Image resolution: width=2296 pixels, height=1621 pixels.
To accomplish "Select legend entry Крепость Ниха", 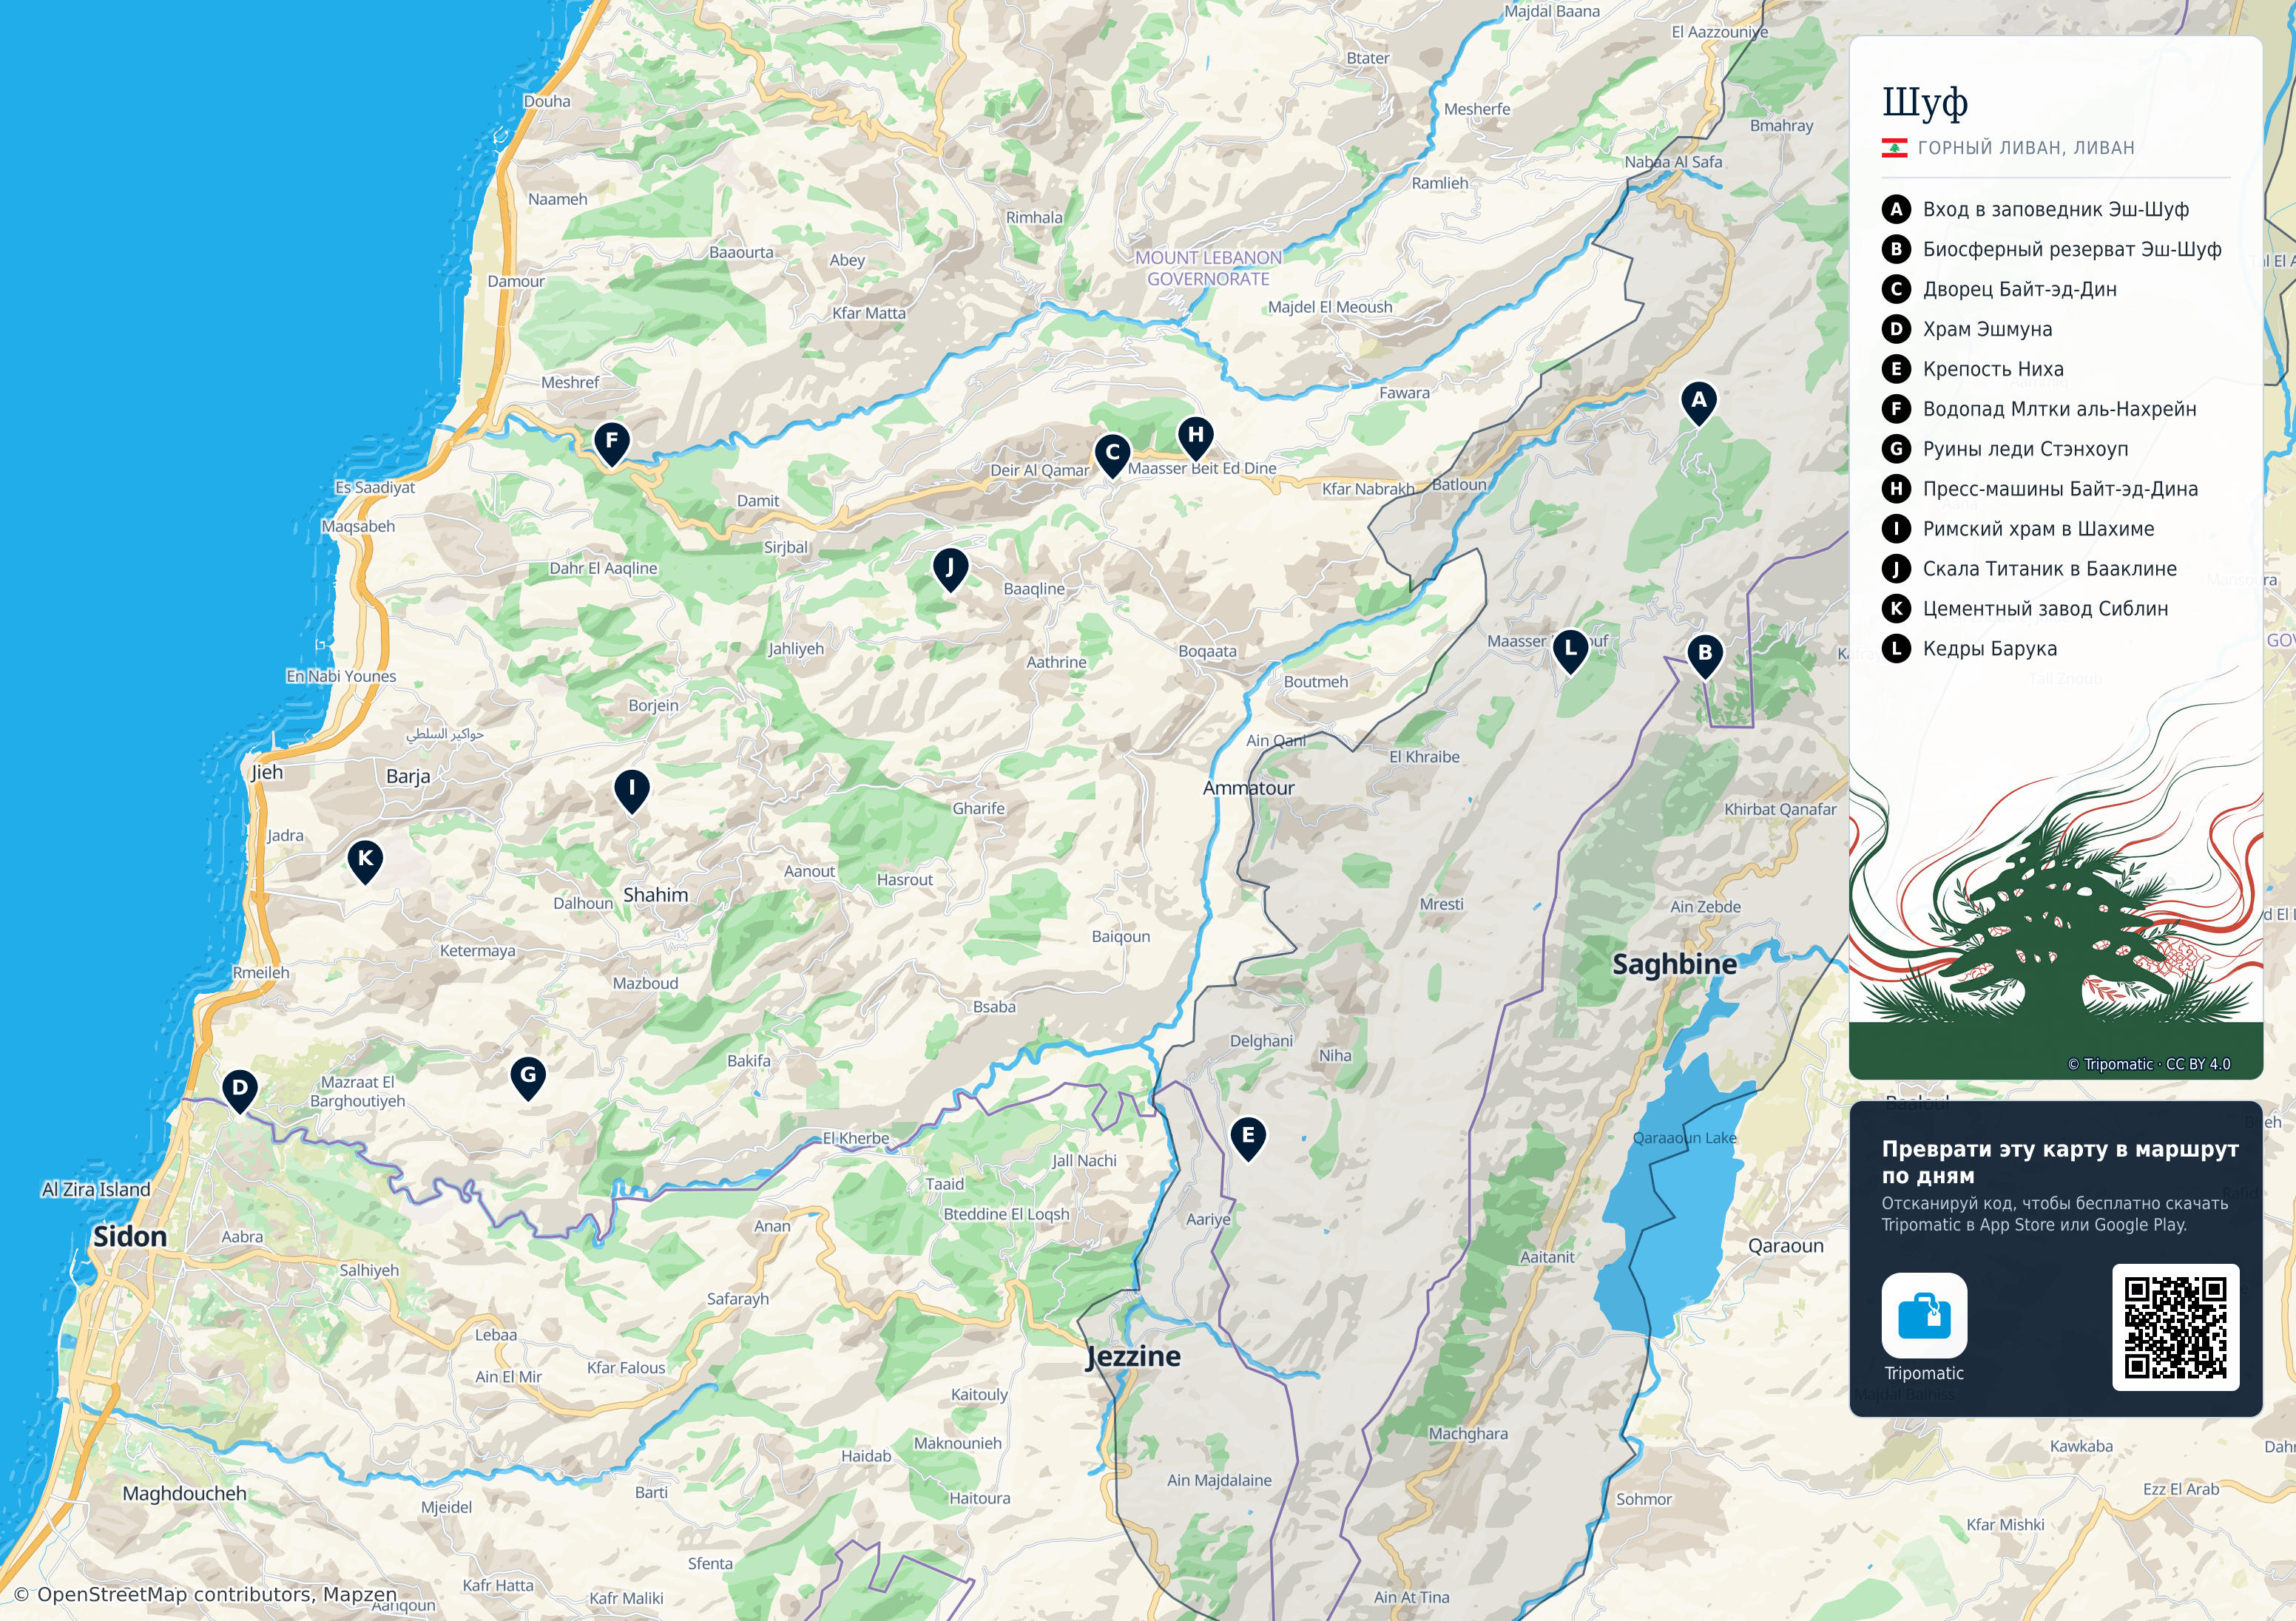I will point(1993,369).
